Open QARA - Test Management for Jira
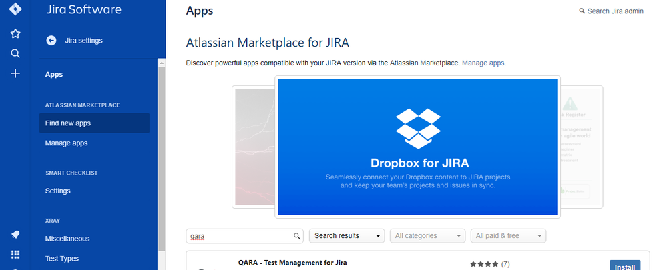This screenshot has width=667, height=270. [x=292, y=263]
